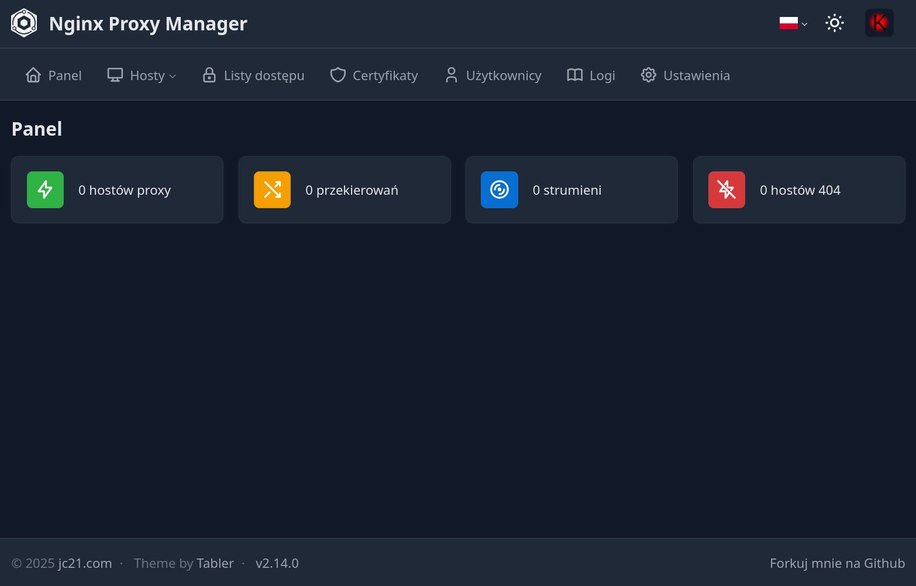Click the shield icon for Certyfikaty

[338, 75]
